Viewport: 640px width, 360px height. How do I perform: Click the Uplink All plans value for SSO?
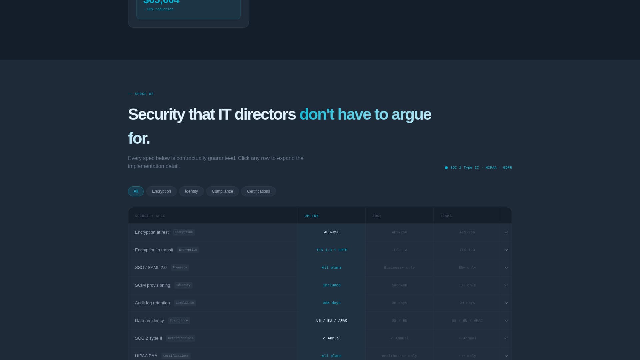[x=332, y=268]
